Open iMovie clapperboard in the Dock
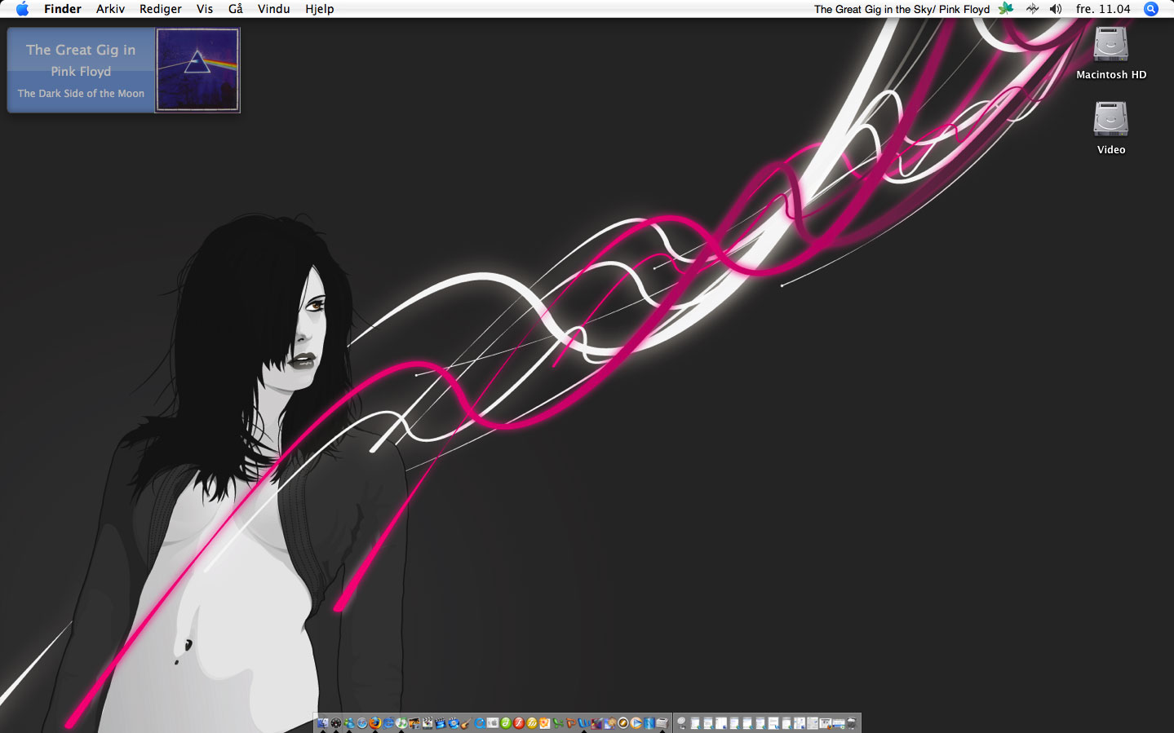Image resolution: width=1174 pixels, height=733 pixels. click(x=428, y=722)
